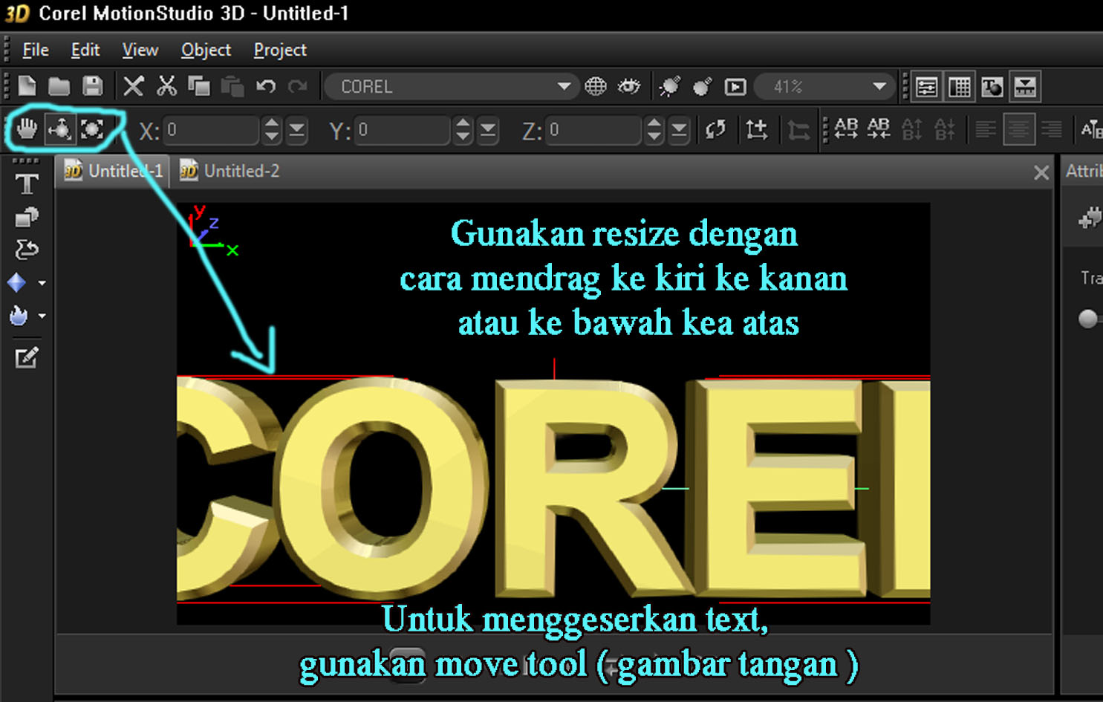Click the Y value stepper arrows
The width and height of the screenshot is (1103, 702).
point(463,131)
